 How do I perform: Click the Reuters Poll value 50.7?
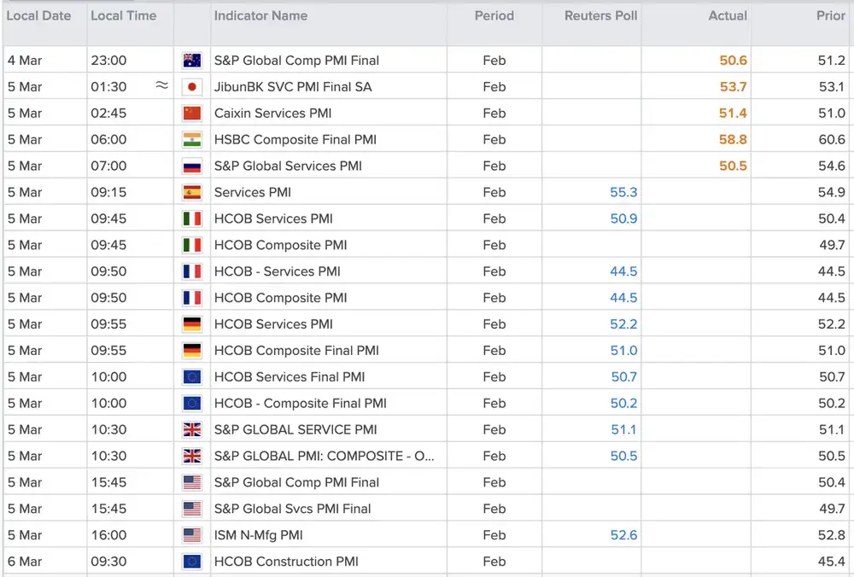point(624,377)
